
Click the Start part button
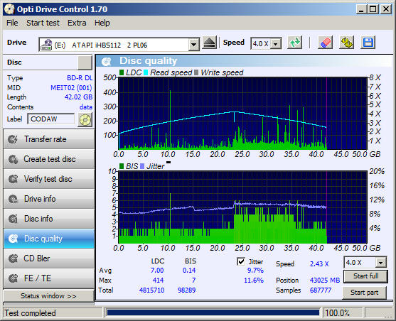(x=364, y=293)
